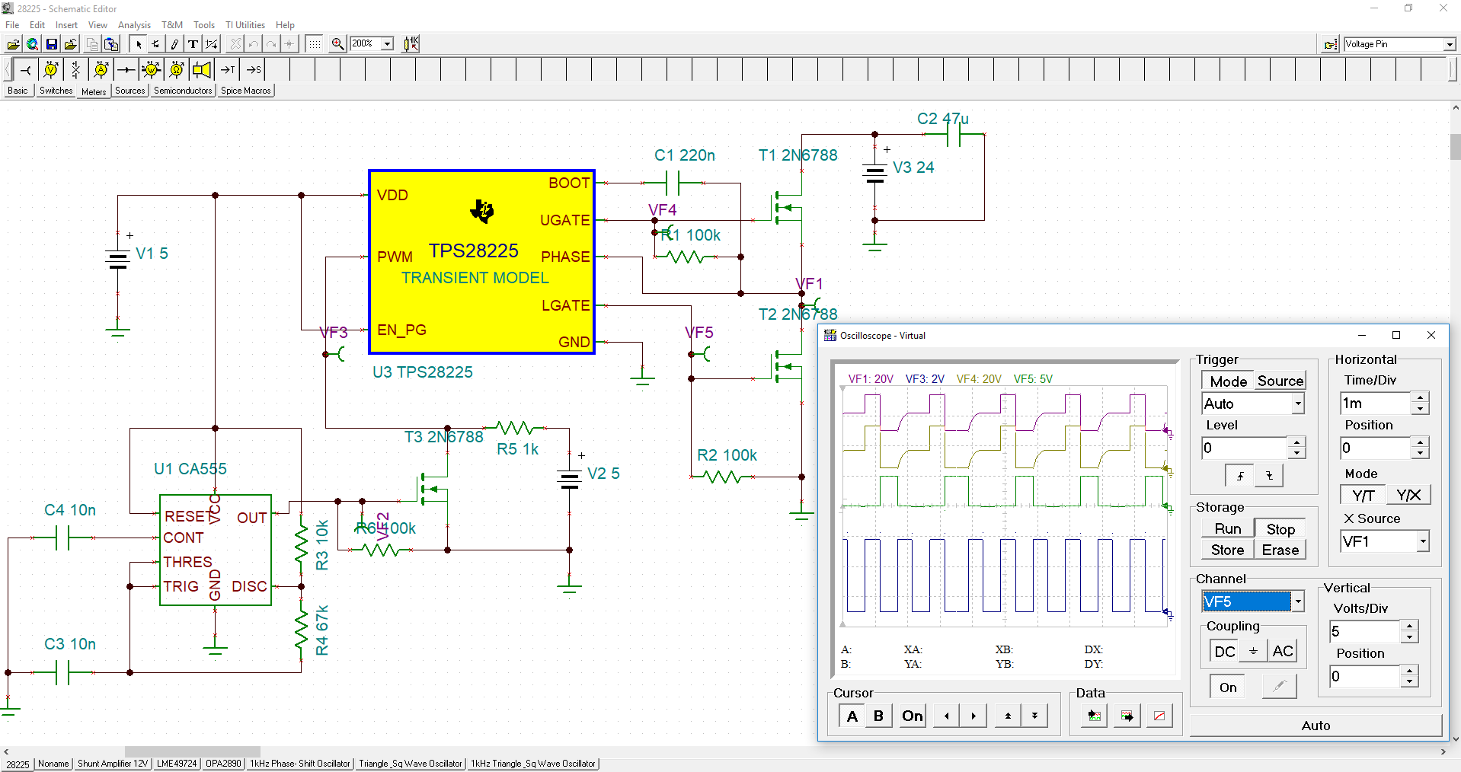Viewport: 1461px width, 772px height.
Task: Toggle the cursor On button
Action: click(912, 716)
